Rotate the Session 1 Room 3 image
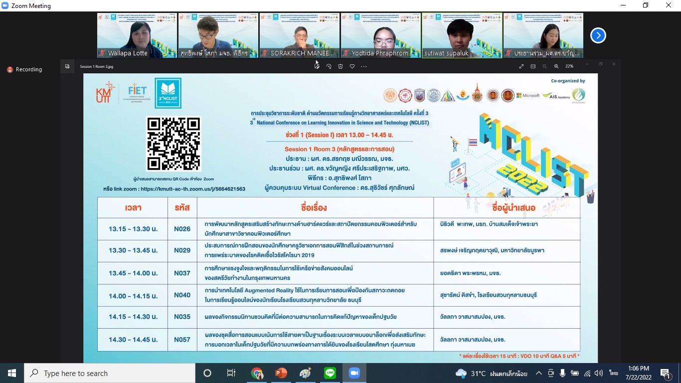 pos(329,66)
